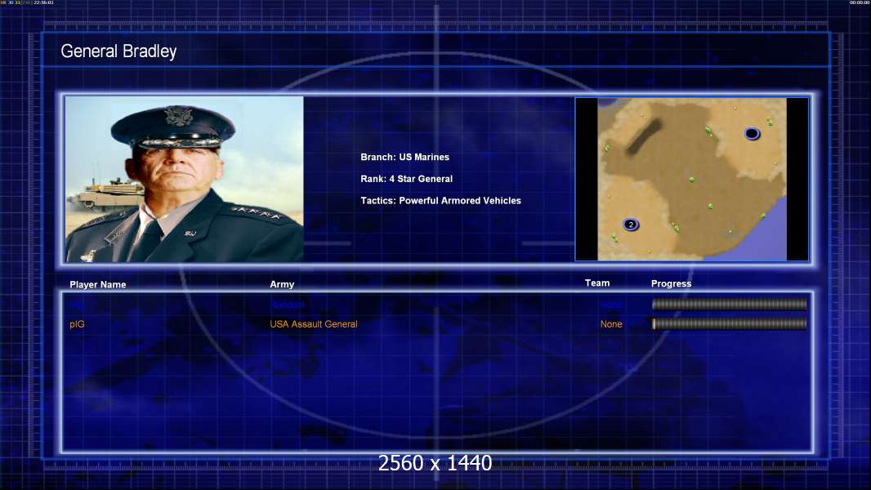
Task: Click the Army column header
Action: pos(282,284)
